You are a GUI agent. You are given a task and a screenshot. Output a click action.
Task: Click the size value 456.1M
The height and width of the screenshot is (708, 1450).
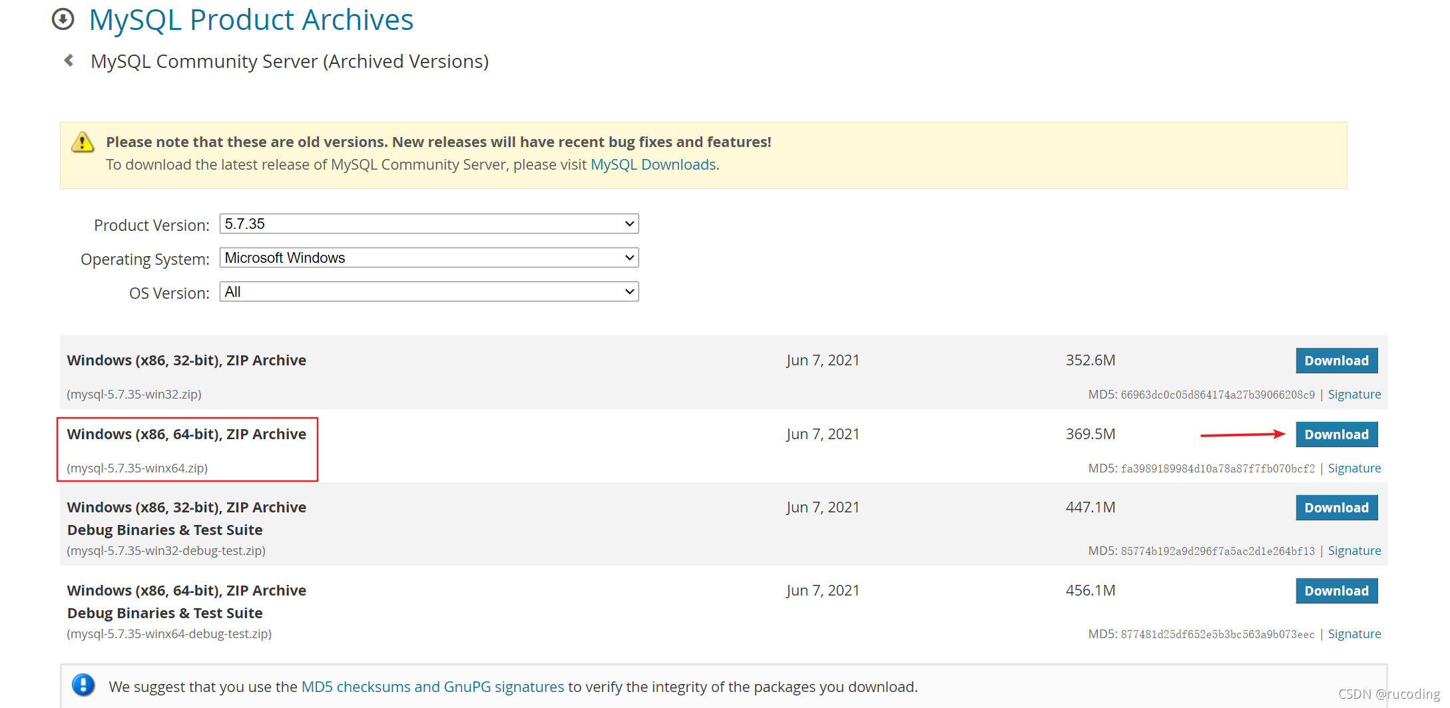pos(1090,591)
